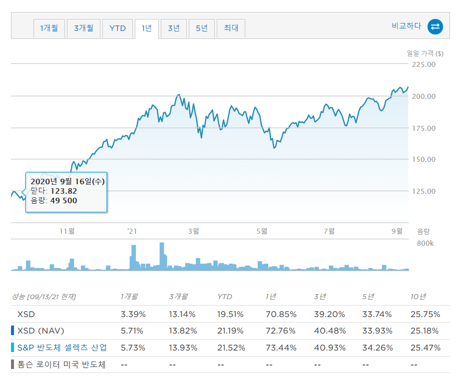
Task: Select the 1개월 time range tab
Action: (49, 28)
